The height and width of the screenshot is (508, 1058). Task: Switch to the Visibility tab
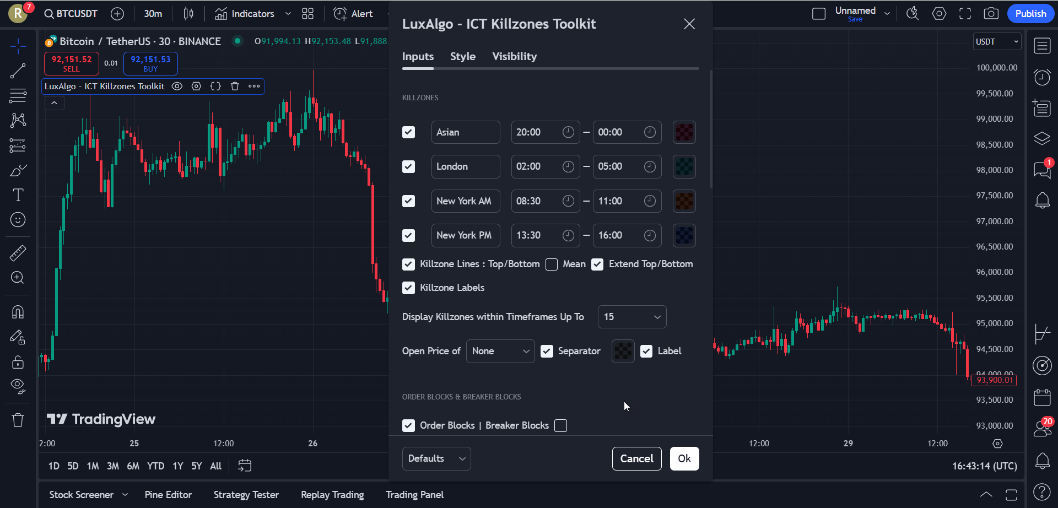514,56
